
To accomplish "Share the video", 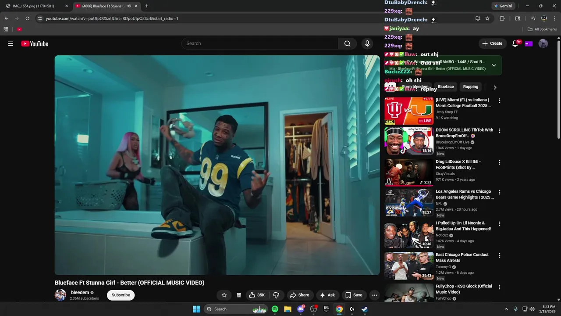I will [300, 295].
